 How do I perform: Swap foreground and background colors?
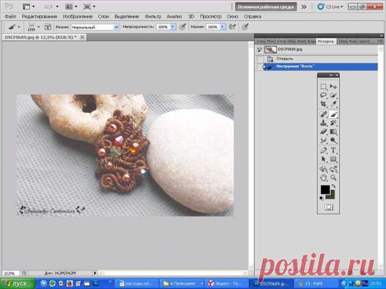pos(334,186)
